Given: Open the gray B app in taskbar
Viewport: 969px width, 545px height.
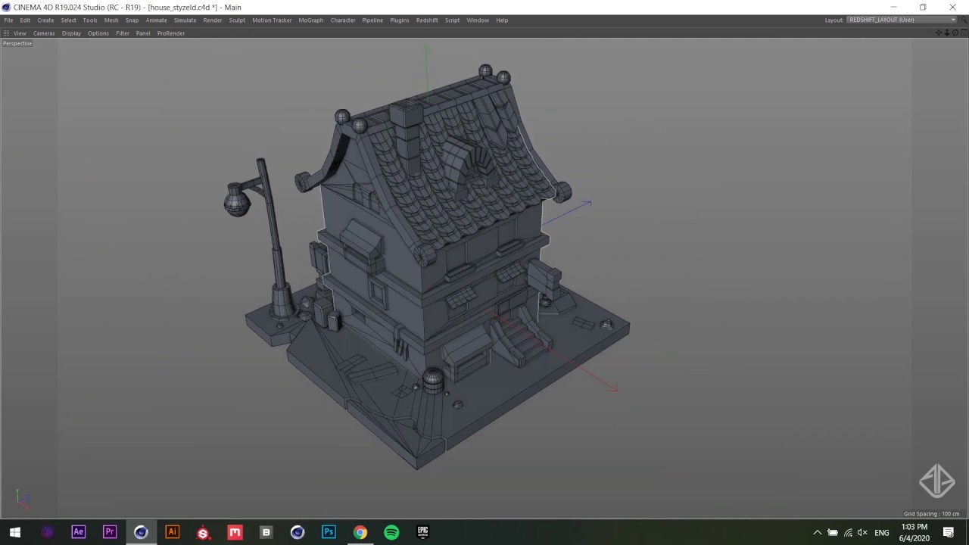Looking at the screenshot, I should click(x=266, y=532).
